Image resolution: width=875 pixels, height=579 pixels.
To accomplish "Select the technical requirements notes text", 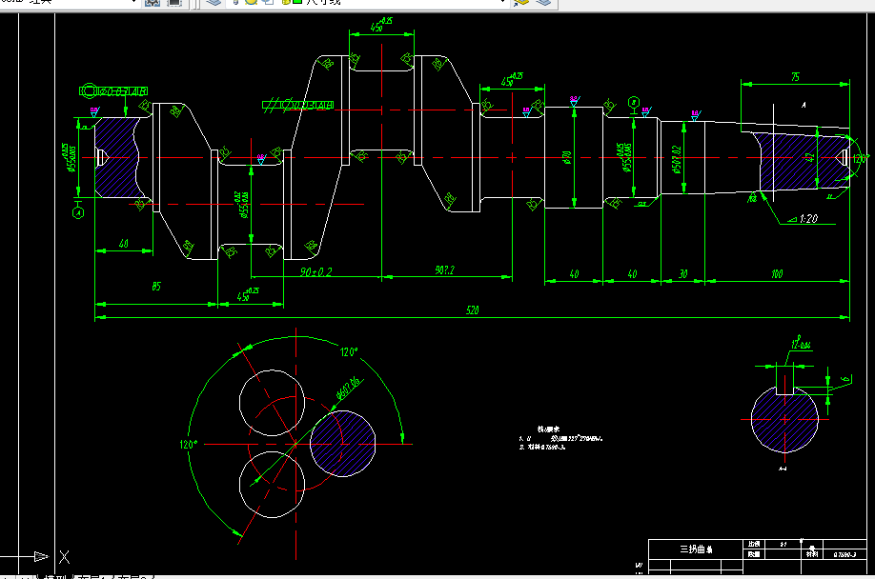I will [560, 438].
